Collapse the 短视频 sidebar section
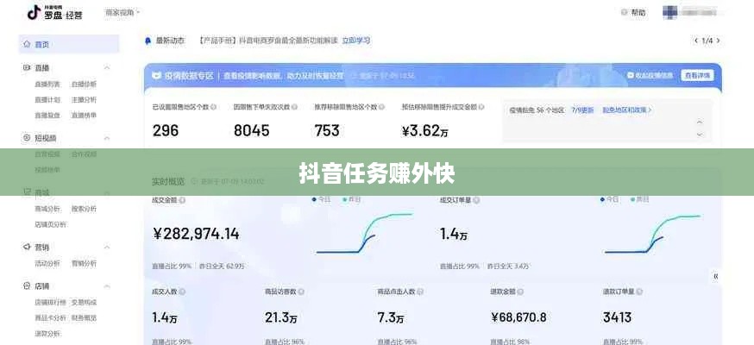This screenshot has height=345, width=754. pyautogui.click(x=107, y=138)
